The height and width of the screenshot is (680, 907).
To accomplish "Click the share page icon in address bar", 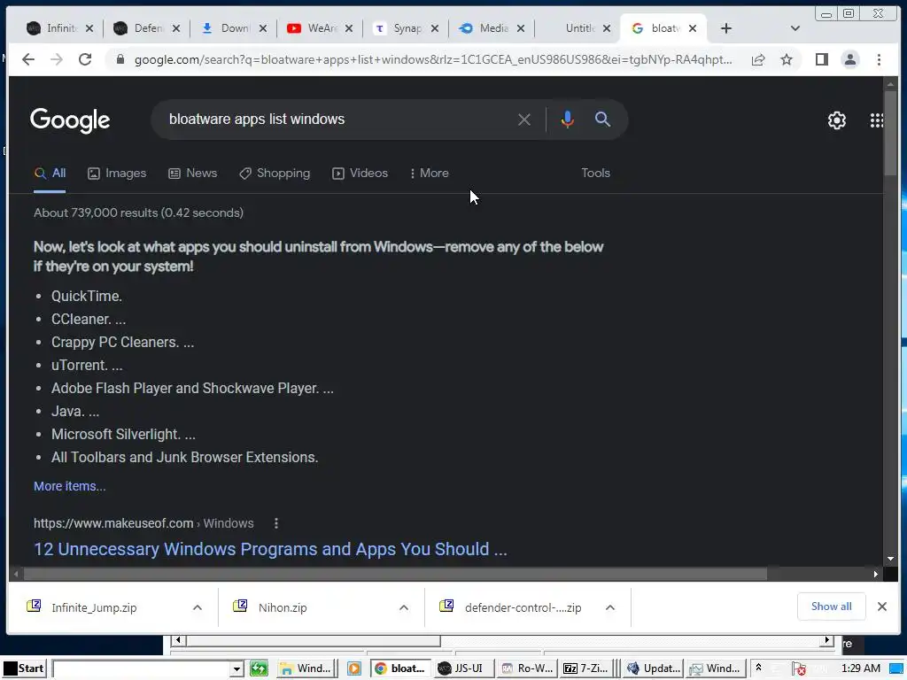I will [758, 59].
